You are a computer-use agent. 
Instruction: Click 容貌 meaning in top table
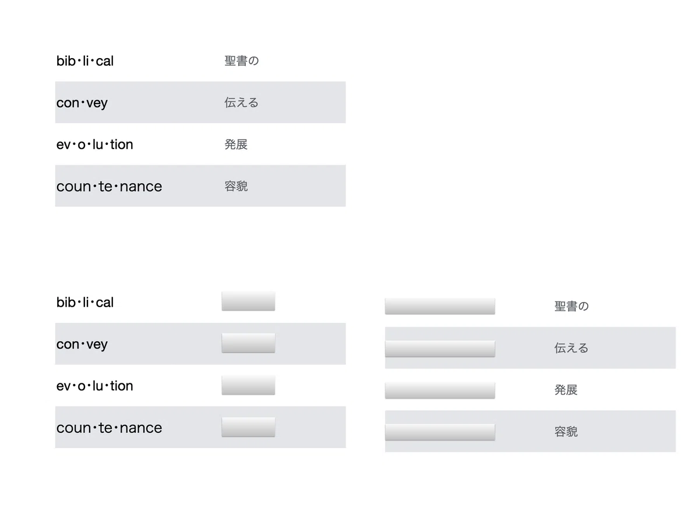(x=236, y=186)
